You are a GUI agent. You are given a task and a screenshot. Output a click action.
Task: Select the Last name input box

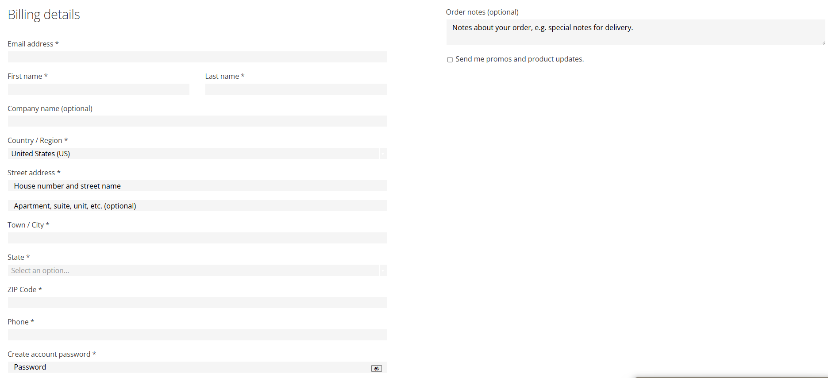point(296,89)
